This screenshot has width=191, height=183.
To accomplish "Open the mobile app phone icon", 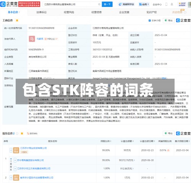I will 166,4.
